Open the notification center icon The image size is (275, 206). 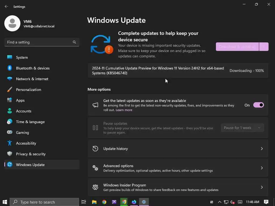[x=266, y=202]
